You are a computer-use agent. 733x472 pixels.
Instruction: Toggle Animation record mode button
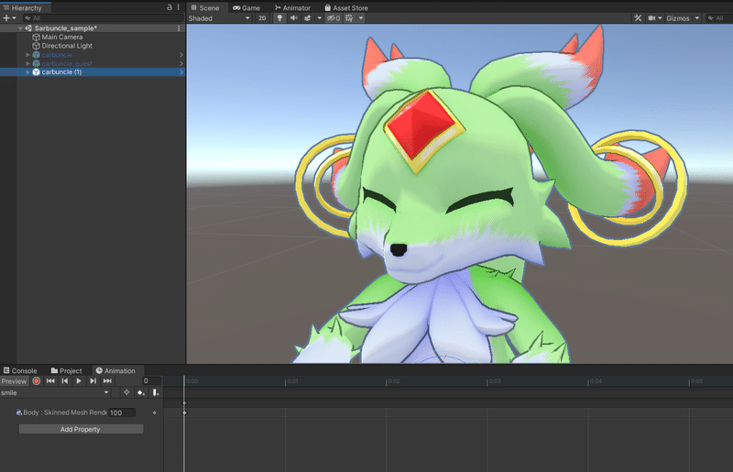click(37, 381)
